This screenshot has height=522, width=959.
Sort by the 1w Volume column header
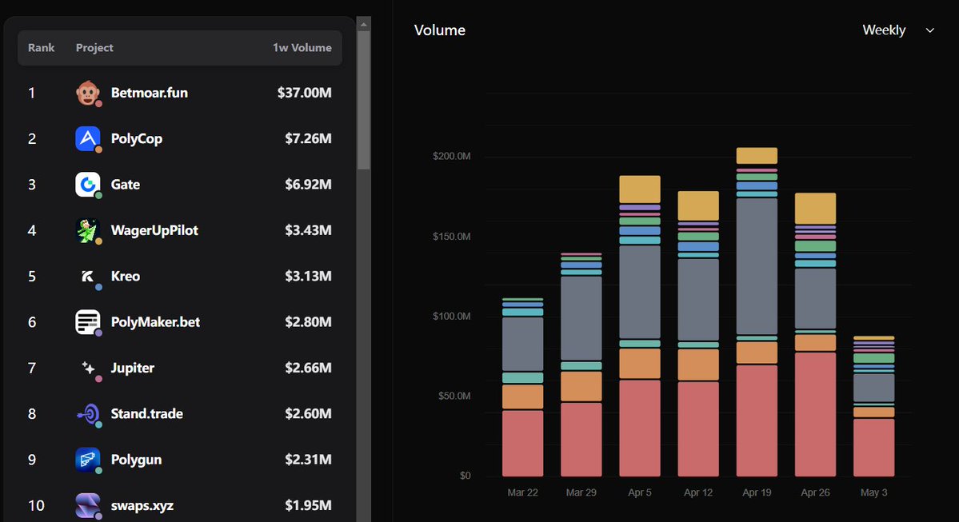click(x=302, y=48)
